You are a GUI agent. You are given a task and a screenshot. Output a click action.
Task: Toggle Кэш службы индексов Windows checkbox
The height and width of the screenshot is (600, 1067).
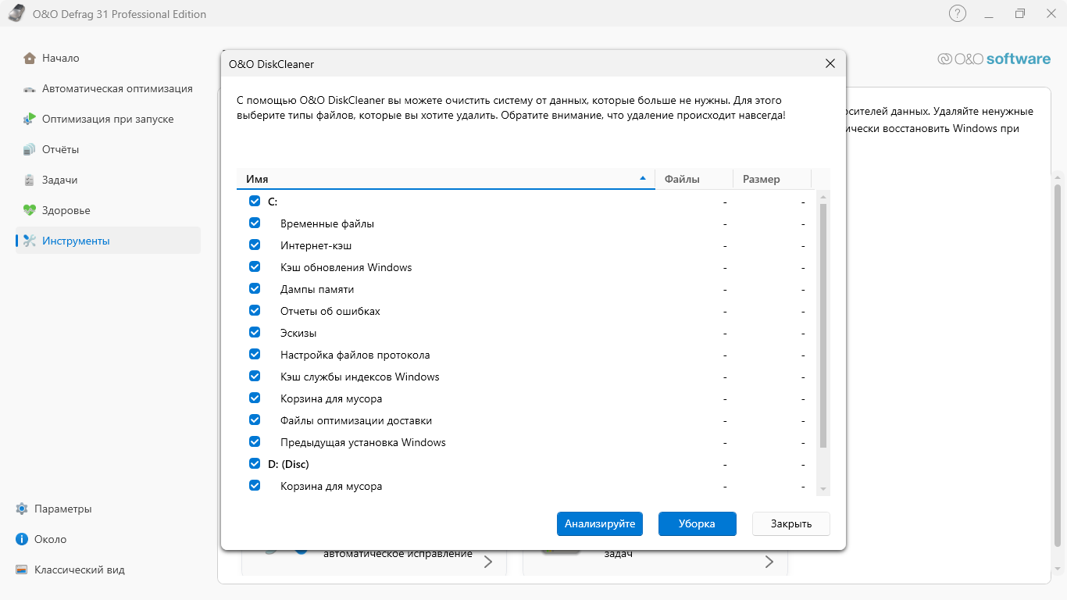255,376
